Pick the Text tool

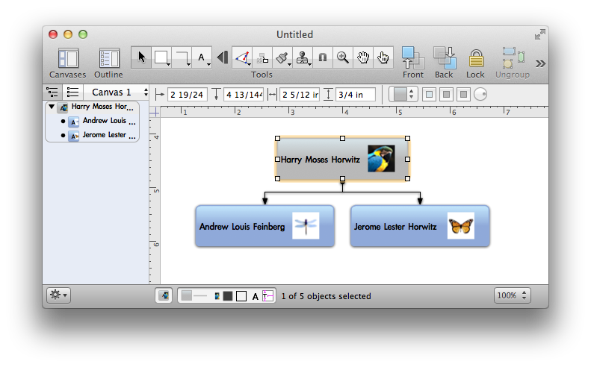pyautogui.click(x=202, y=57)
